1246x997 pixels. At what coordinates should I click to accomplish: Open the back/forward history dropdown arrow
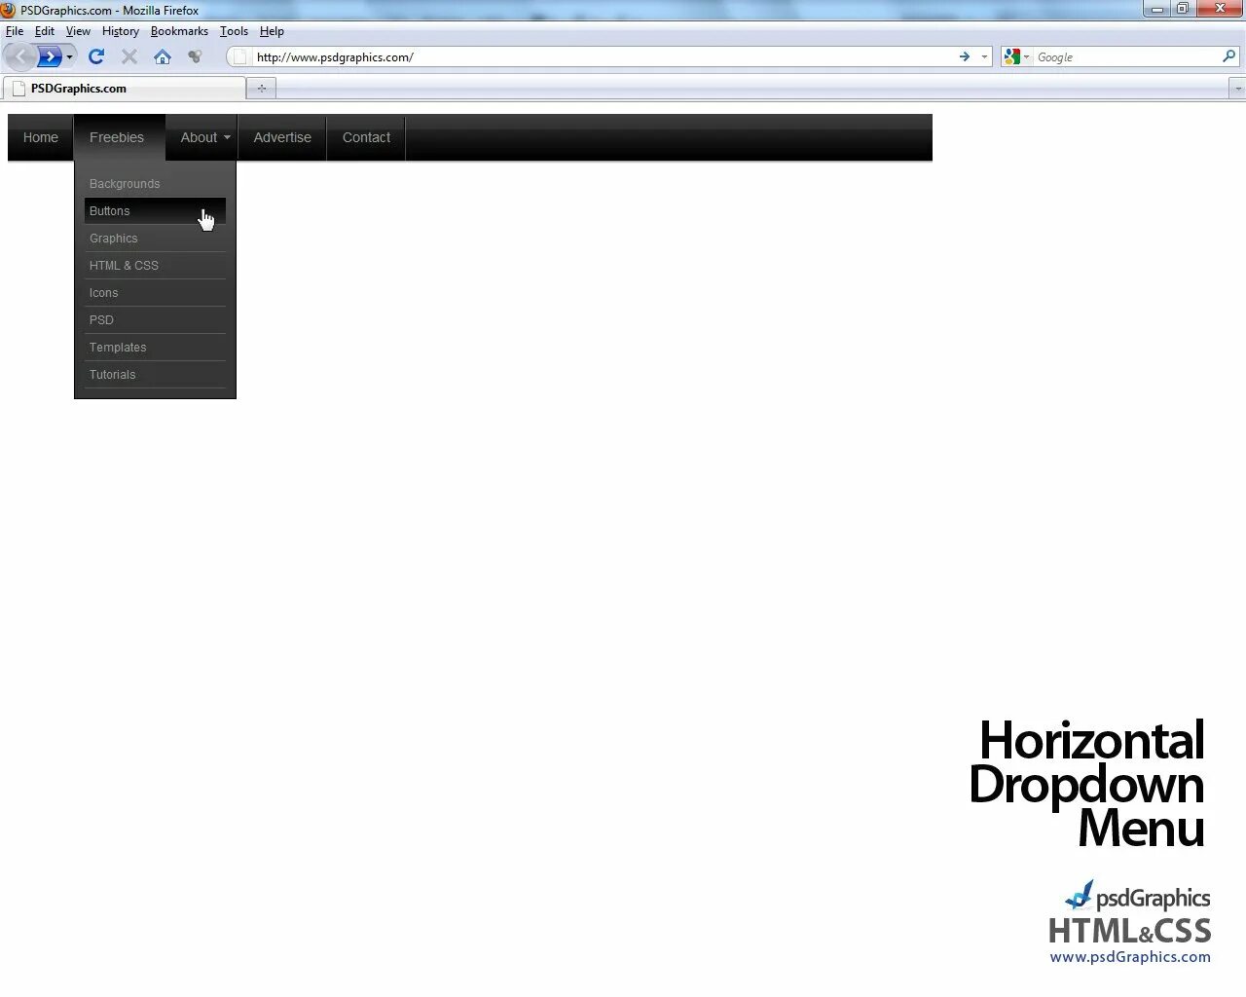69,57
